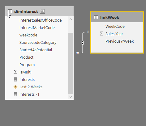This screenshot has height=126, width=146.
Task: Select the weekcode field in dimInterest
Action: click(x=28, y=35)
